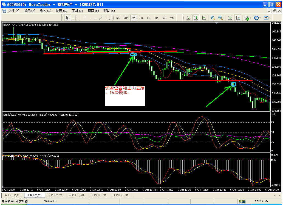Expand the templates dropdown arrow
283x205 pixels.
270,18
